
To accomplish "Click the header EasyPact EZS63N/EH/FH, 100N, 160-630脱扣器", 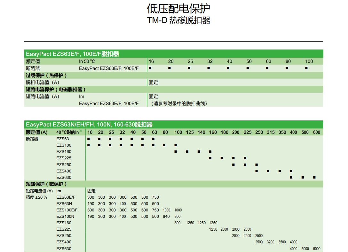I will 89,125.
